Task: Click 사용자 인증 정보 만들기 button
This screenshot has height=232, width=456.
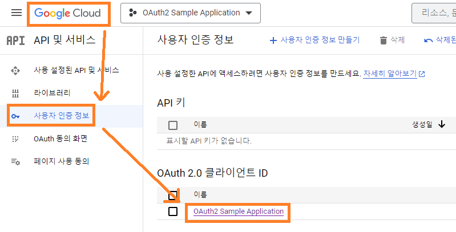Action: (314, 40)
